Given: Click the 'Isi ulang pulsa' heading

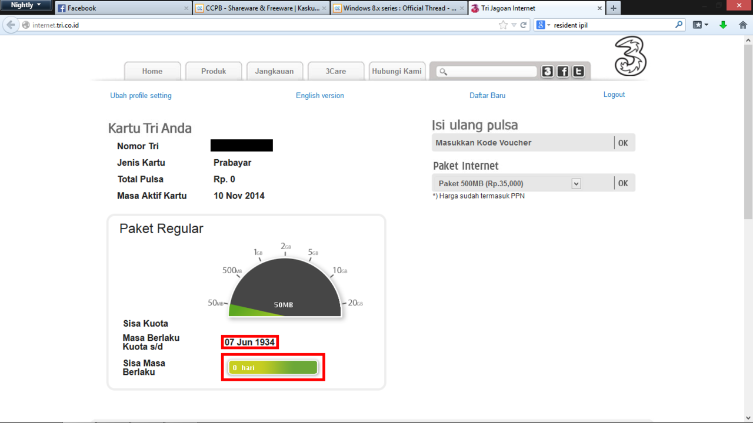Looking at the screenshot, I should pos(475,125).
